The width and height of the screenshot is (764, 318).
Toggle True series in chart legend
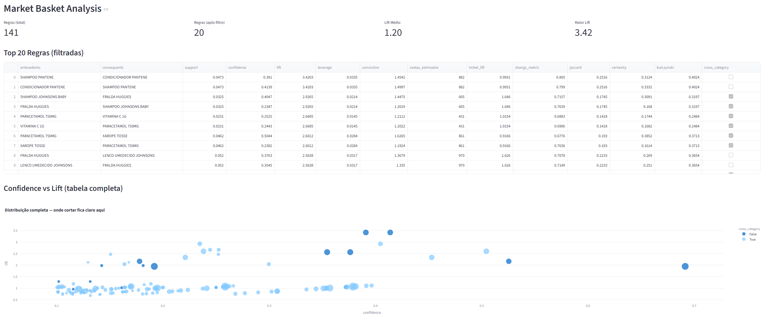pyautogui.click(x=749, y=239)
